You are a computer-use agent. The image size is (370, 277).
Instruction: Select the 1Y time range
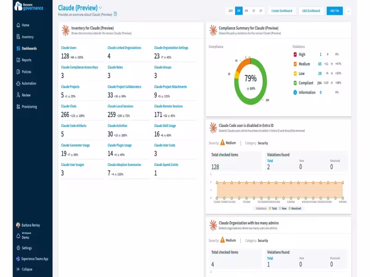pos(253,11)
